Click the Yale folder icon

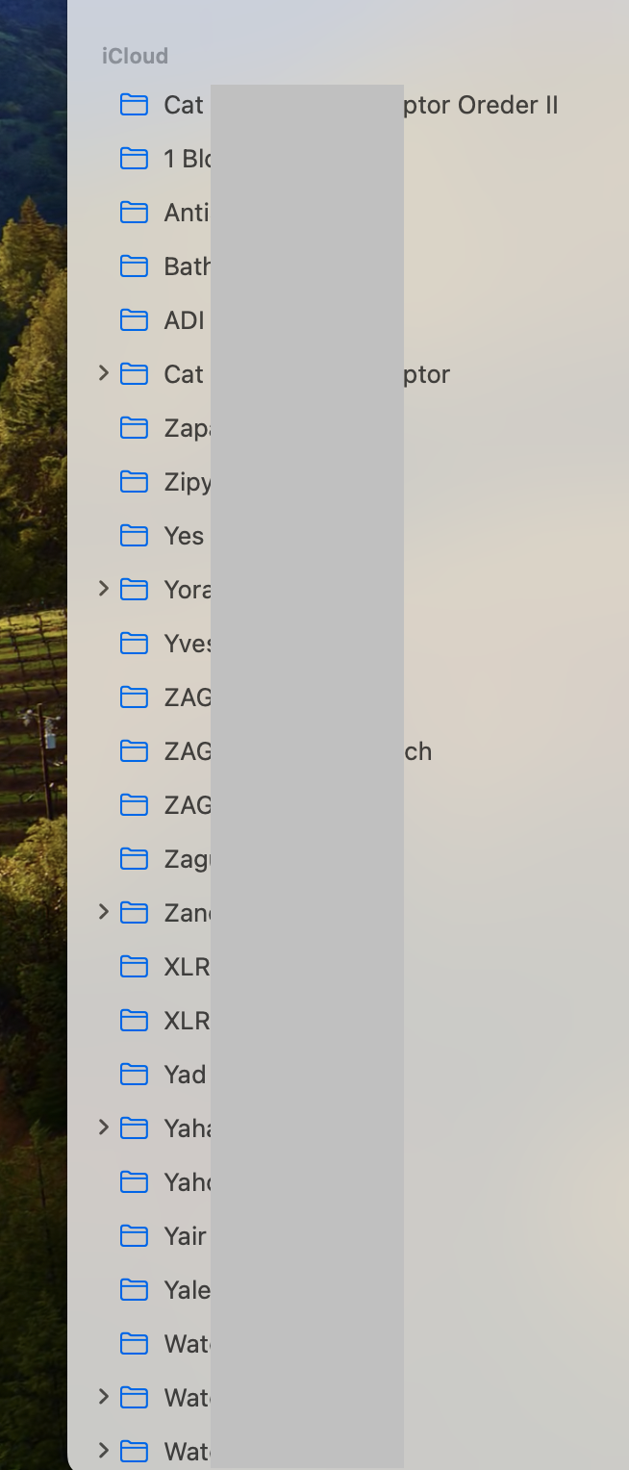tap(133, 1290)
